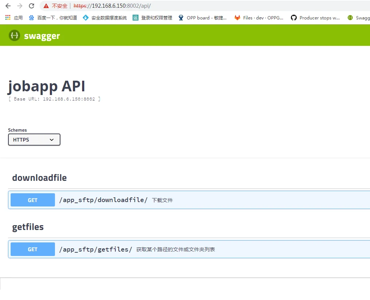Open the Producer stops GitHub bookmark

[x=315, y=18]
